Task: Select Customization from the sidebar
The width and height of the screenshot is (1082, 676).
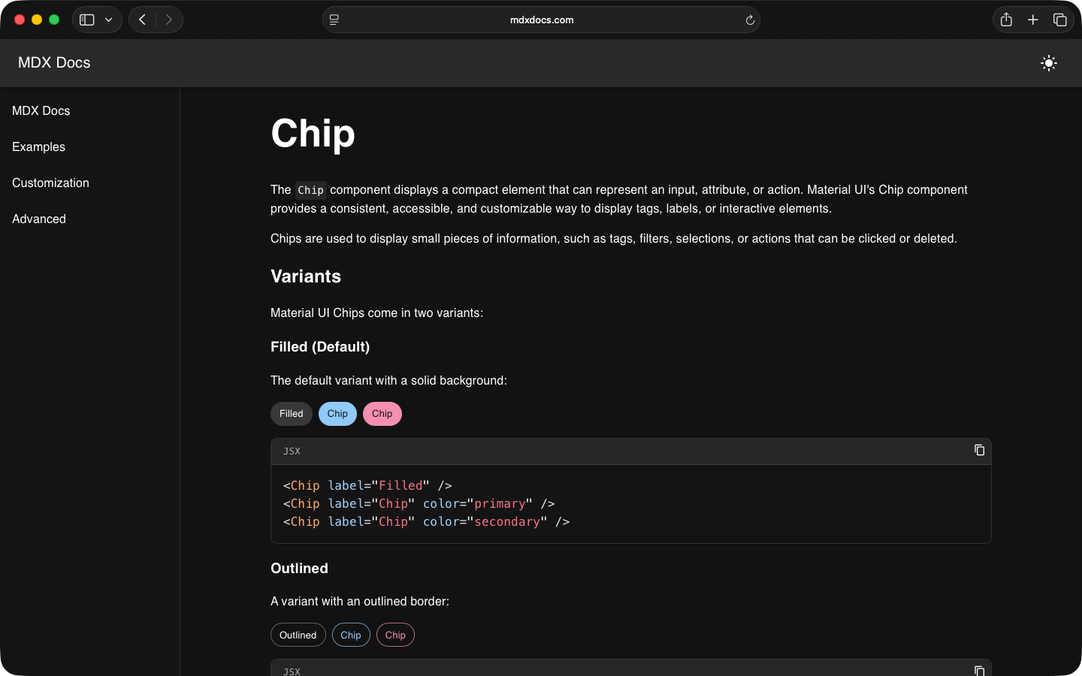Action: click(x=50, y=183)
